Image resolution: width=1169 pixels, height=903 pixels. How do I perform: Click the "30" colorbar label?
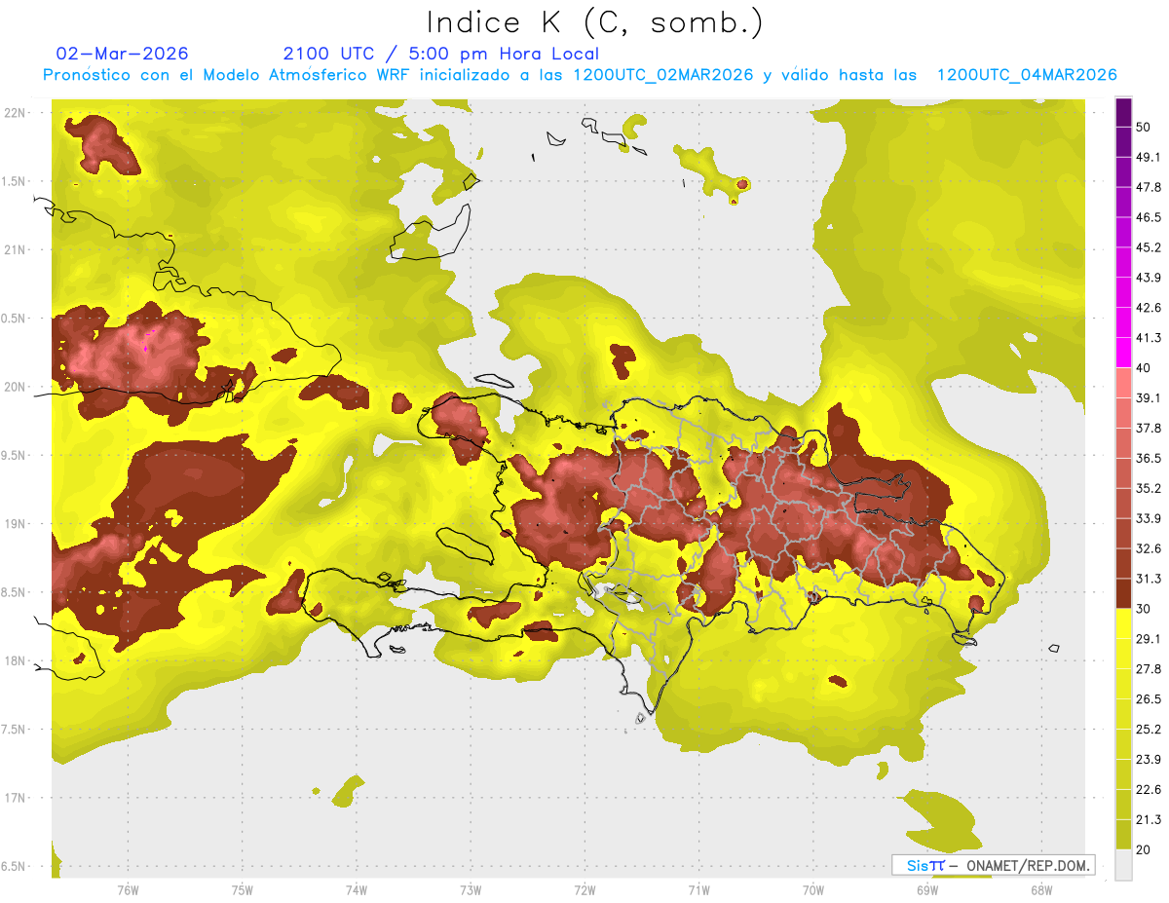[1145, 609]
